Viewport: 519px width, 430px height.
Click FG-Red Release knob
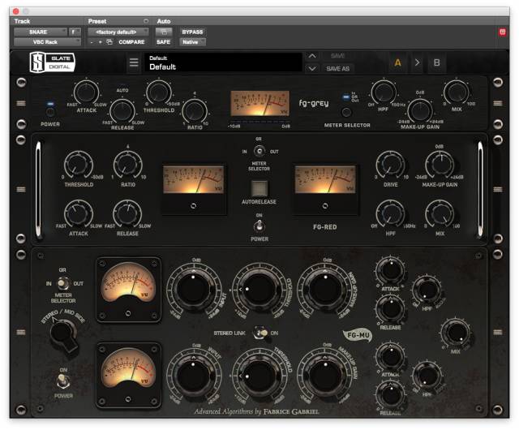127,213
